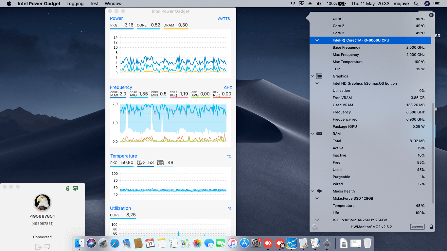447x251 pixels.
Task: Open Maps from the Dock
Action: [185, 243]
